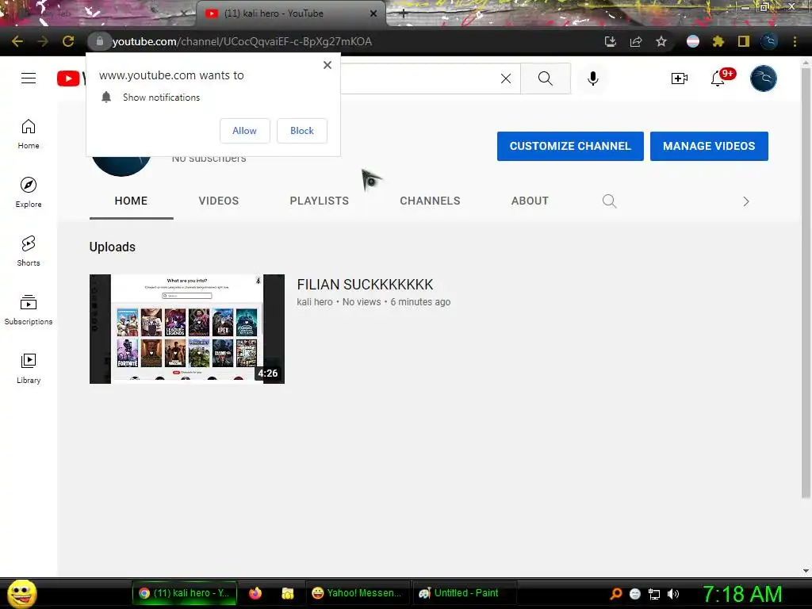The image size is (812, 609).
Task: Go to Home in sidebar
Action: (29, 133)
